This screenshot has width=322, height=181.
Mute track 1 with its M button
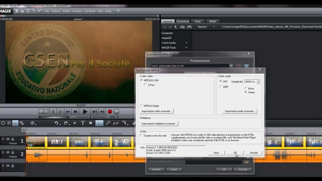point(8,139)
